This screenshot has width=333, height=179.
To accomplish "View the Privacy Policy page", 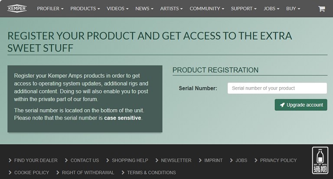I will click(278, 160).
